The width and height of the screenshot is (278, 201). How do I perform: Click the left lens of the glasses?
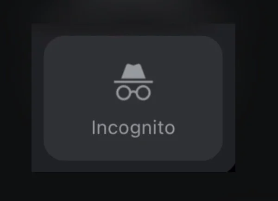point(123,93)
